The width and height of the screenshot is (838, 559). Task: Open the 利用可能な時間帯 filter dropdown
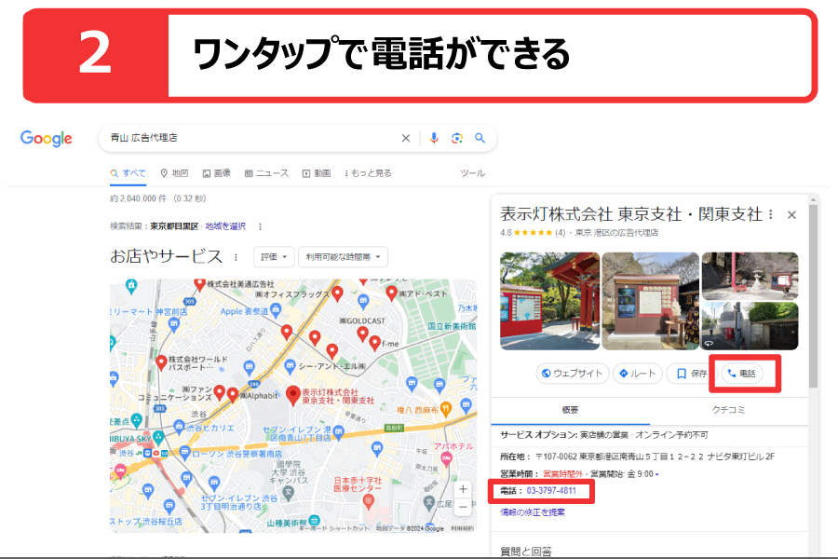[343, 257]
